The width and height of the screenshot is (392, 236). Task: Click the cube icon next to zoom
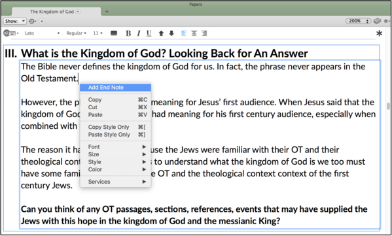377,21
